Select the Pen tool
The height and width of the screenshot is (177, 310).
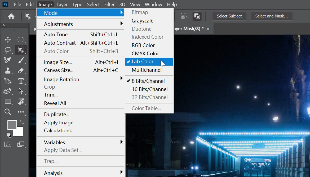[x=8, y=91]
